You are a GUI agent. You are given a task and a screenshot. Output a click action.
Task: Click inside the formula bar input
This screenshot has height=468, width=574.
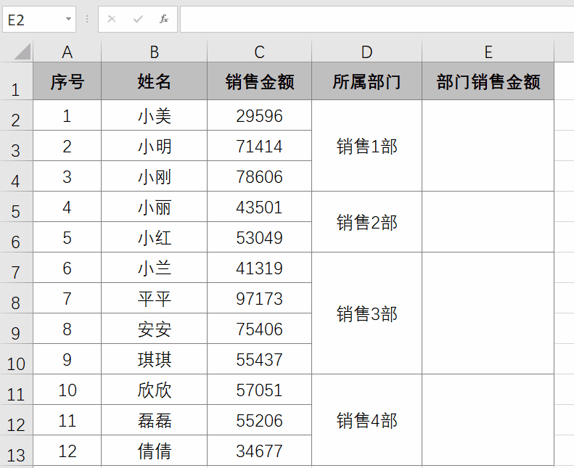pos(377,19)
